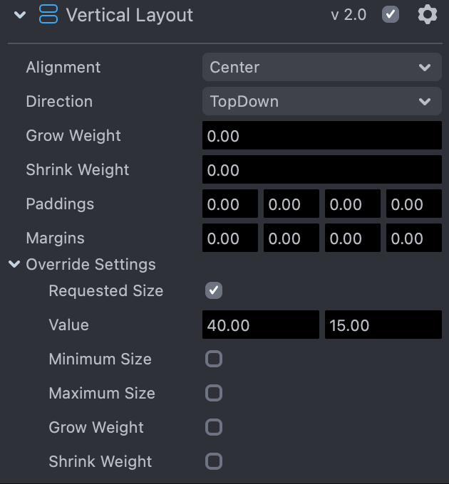
Task: Click the top Shrink Weight value field
Action: [x=321, y=170]
